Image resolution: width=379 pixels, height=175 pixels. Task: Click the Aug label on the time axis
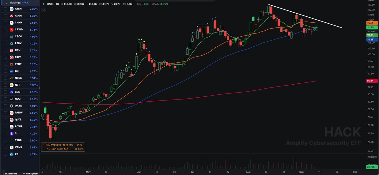249,172
